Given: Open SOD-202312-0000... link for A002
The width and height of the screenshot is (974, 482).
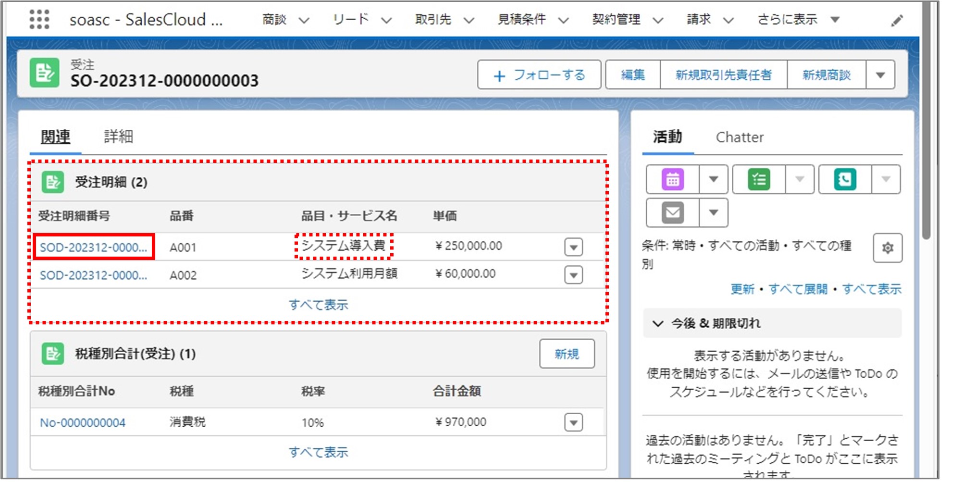Looking at the screenshot, I should (x=93, y=275).
